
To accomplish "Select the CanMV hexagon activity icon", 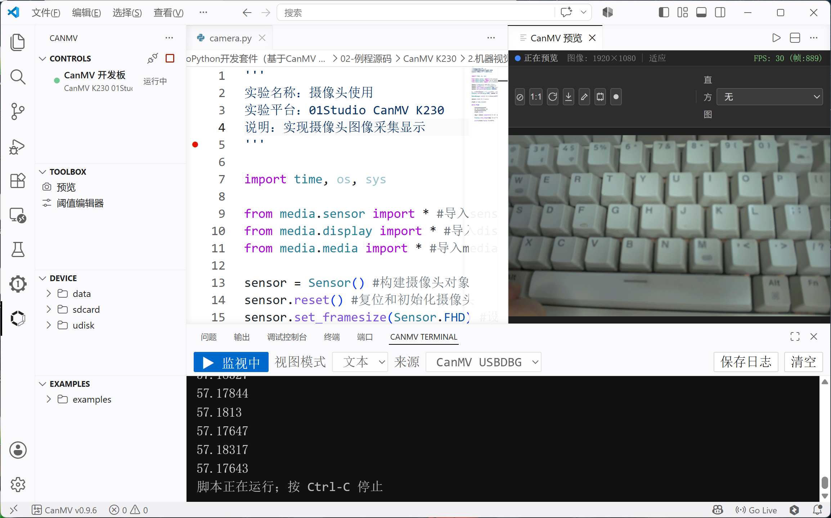I will [x=18, y=318].
